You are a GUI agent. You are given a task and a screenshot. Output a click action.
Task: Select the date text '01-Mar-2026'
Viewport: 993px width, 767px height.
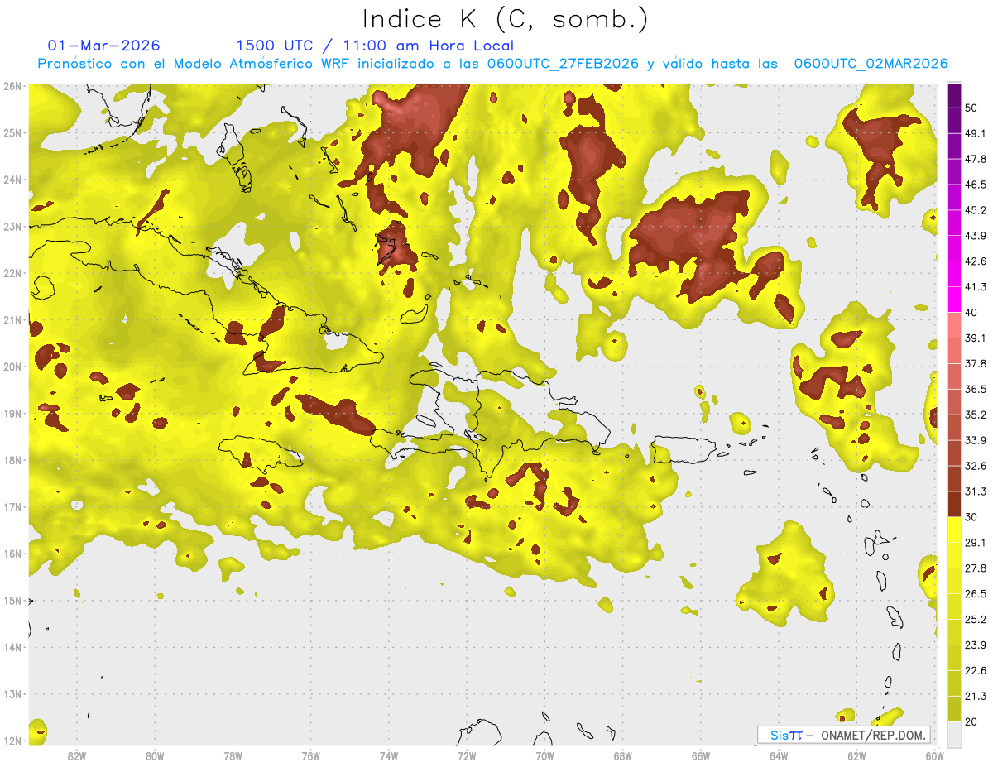coord(104,46)
